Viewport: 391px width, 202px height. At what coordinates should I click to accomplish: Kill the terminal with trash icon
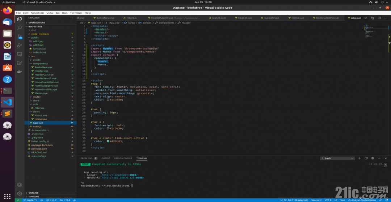[373, 158]
